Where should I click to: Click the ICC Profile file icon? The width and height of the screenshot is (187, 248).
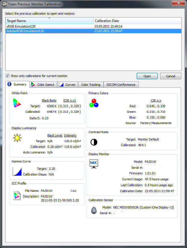(x=17, y=195)
